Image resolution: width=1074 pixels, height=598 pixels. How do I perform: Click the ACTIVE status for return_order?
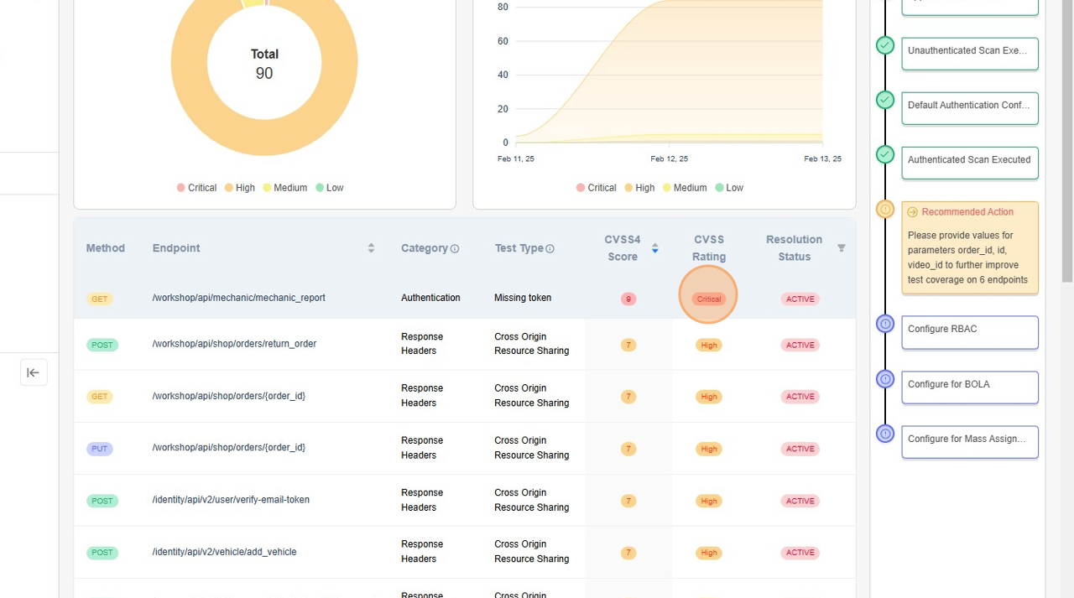pos(800,345)
